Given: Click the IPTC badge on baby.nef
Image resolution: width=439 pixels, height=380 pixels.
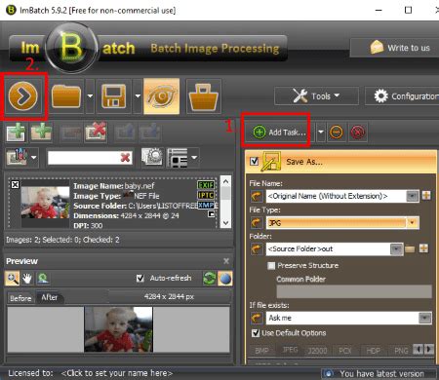Looking at the screenshot, I should tap(206, 195).
